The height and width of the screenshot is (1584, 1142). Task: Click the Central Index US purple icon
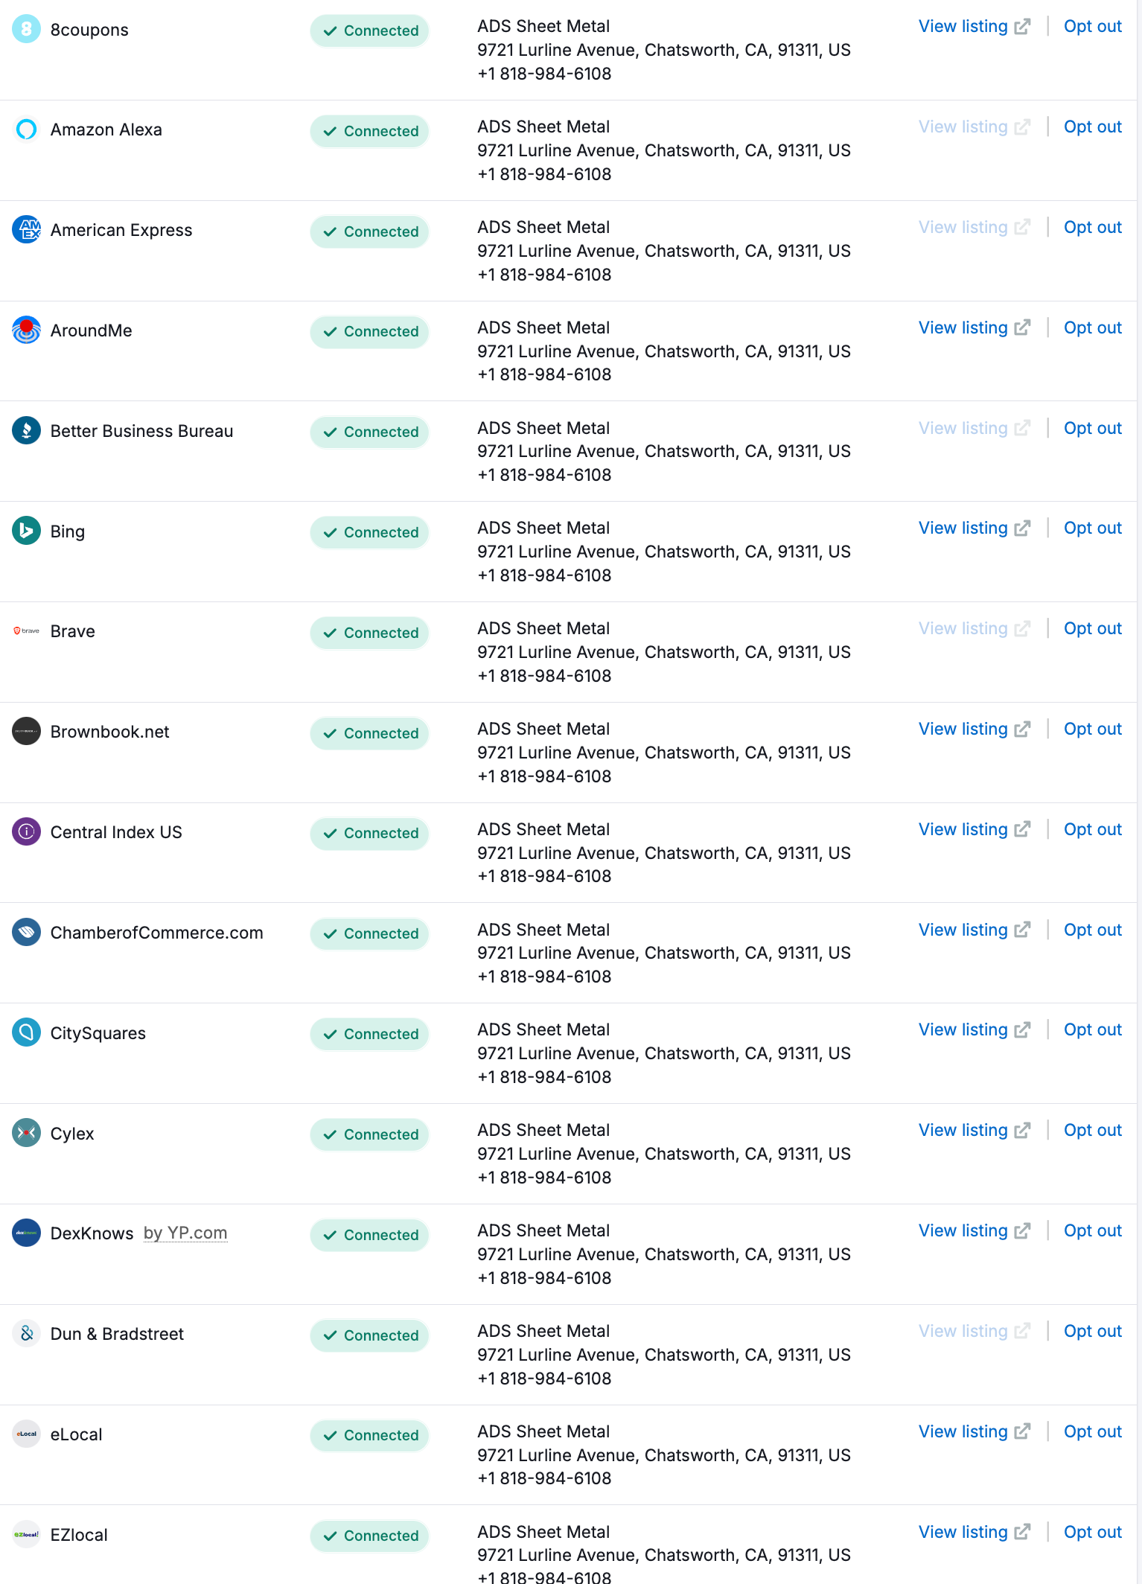[26, 831]
